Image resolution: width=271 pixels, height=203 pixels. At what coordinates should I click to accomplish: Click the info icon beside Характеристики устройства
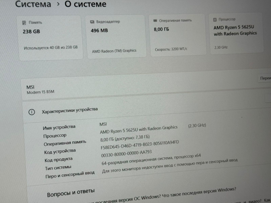tap(32, 112)
